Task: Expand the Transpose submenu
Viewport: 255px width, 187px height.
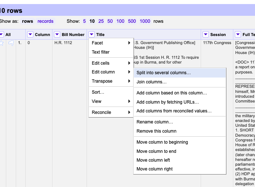Action: (x=111, y=81)
